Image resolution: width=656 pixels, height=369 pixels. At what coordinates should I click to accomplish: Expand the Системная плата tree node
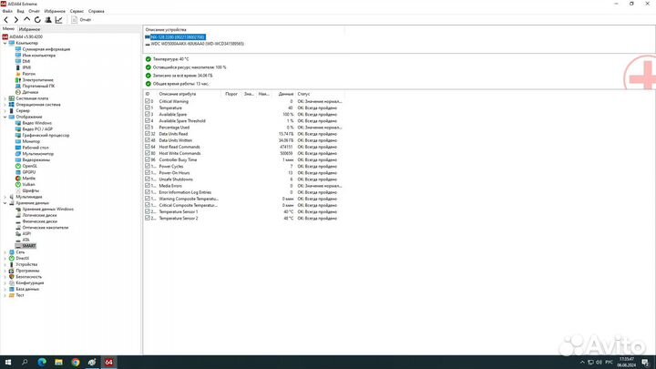tap(5, 97)
